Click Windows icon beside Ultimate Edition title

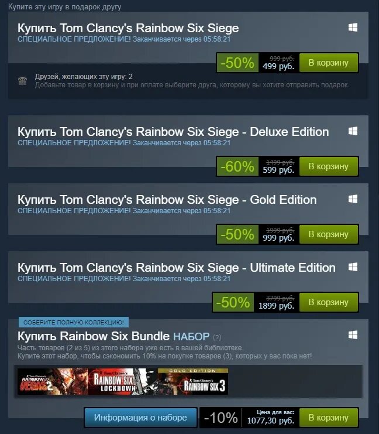[353, 267]
